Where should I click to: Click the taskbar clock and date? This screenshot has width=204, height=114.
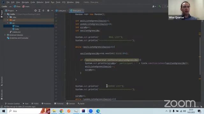191,111
